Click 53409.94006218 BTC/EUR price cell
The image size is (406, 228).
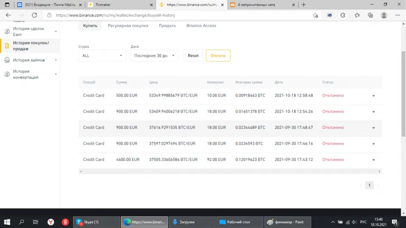(173, 111)
